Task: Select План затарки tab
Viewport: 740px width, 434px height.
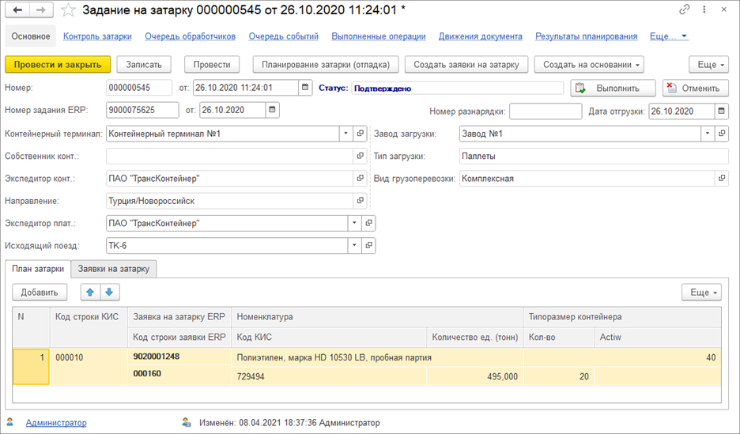Action: coord(38,269)
